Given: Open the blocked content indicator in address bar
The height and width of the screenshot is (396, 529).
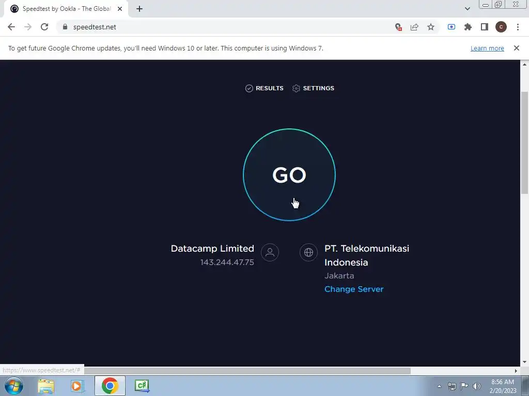Looking at the screenshot, I should click(398, 27).
